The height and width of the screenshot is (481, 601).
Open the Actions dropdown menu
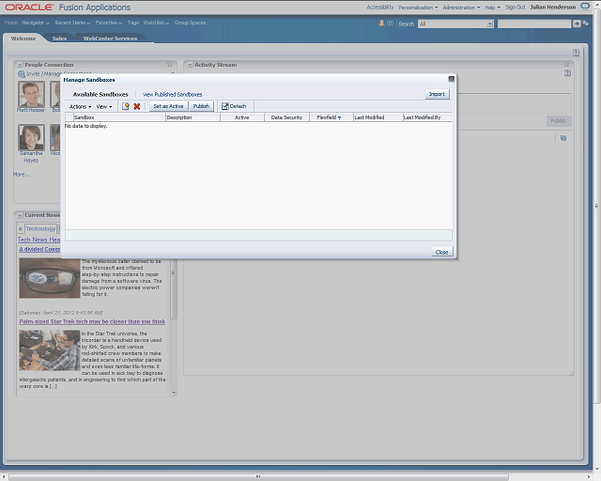[80, 107]
